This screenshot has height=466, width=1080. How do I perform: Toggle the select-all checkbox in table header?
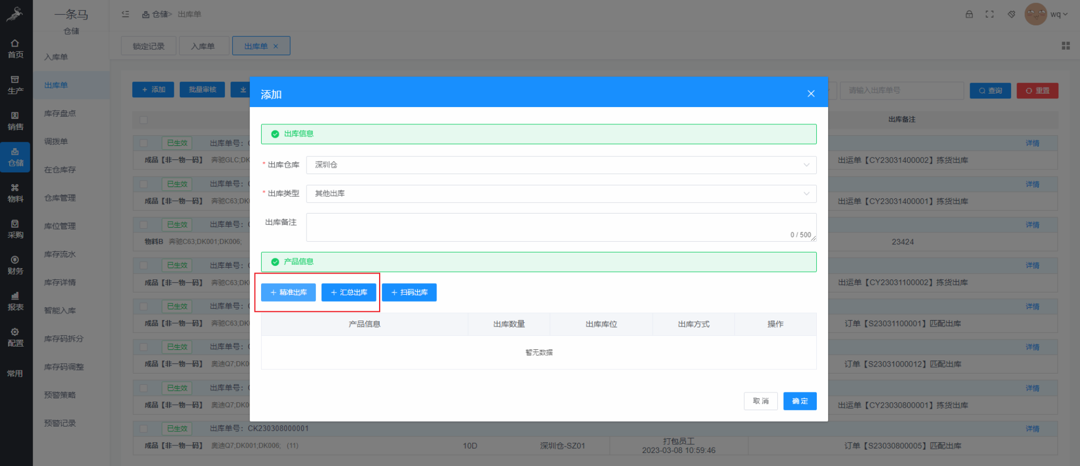[144, 119]
